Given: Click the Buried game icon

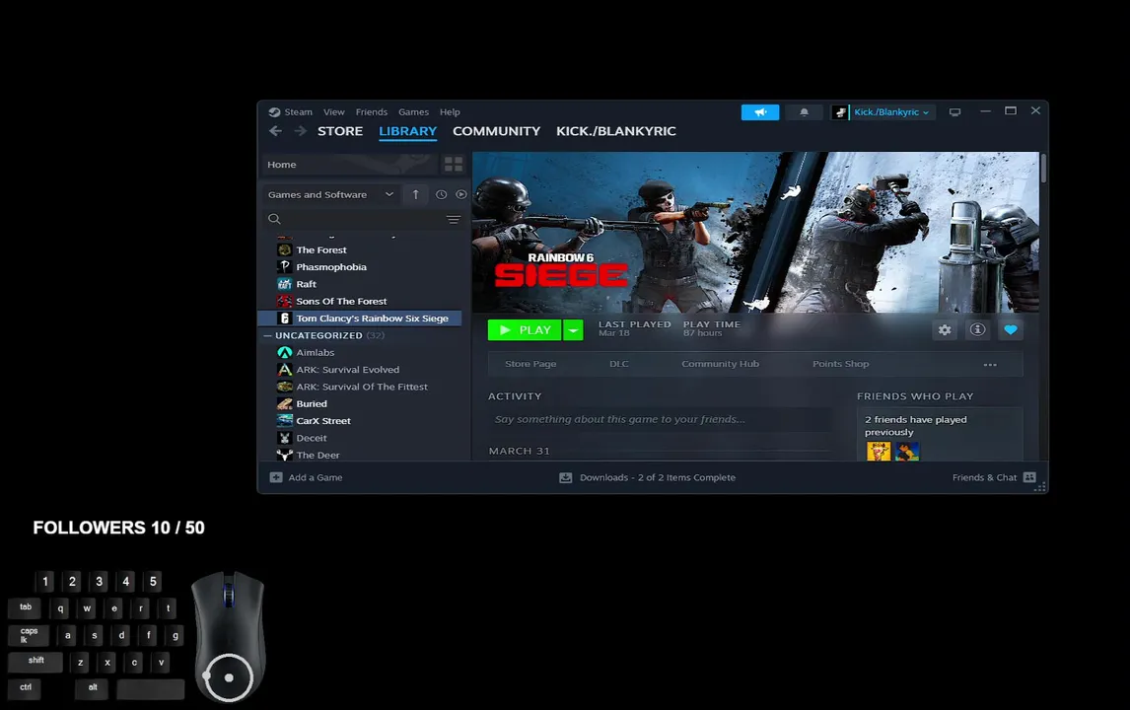Looking at the screenshot, I should tap(285, 403).
